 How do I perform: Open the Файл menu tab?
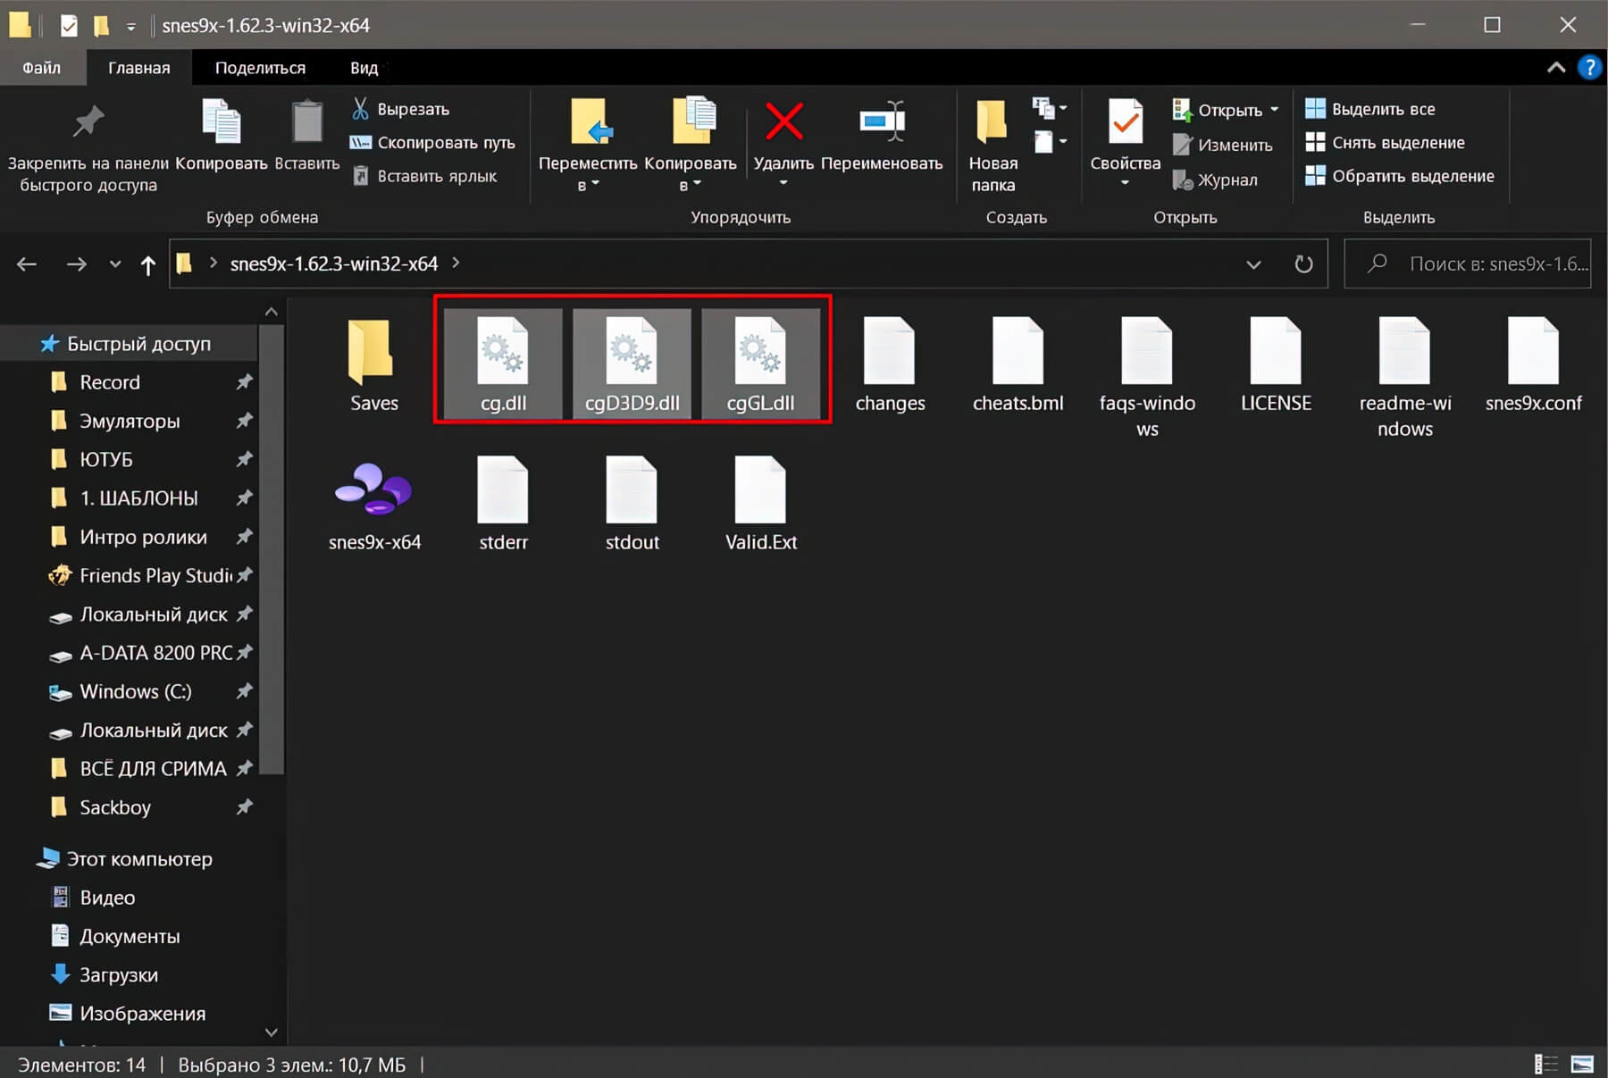pyautogui.click(x=42, y=68)
